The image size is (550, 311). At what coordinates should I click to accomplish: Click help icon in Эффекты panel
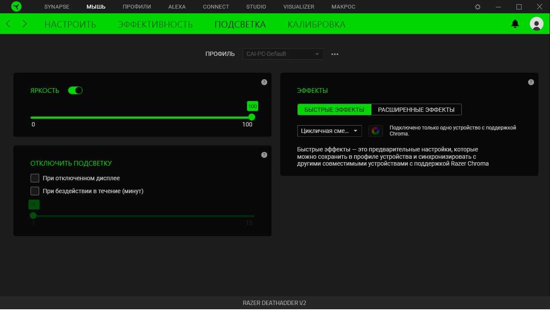click(531, 82)
